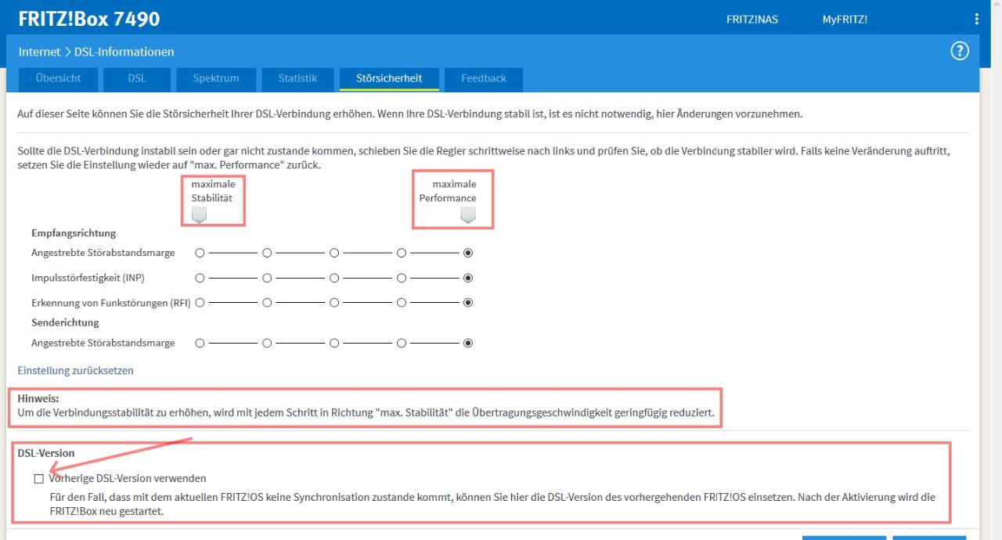Screen dimensions: 1002x540
Task: Select max performance for Empfangsrichtung Störabstandsmarge
Action: click(x=469, y=253)
